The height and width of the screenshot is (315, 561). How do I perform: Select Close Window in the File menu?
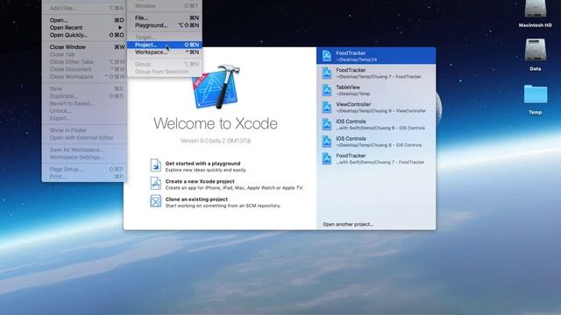84,46
